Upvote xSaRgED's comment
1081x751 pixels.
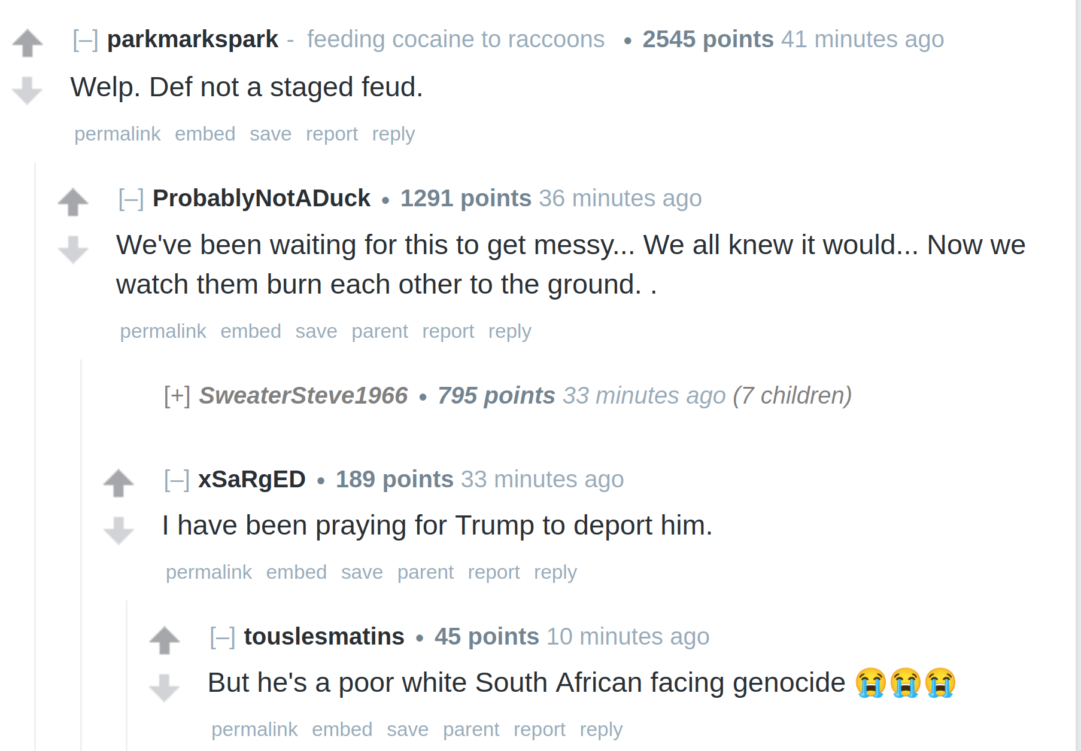119,483
